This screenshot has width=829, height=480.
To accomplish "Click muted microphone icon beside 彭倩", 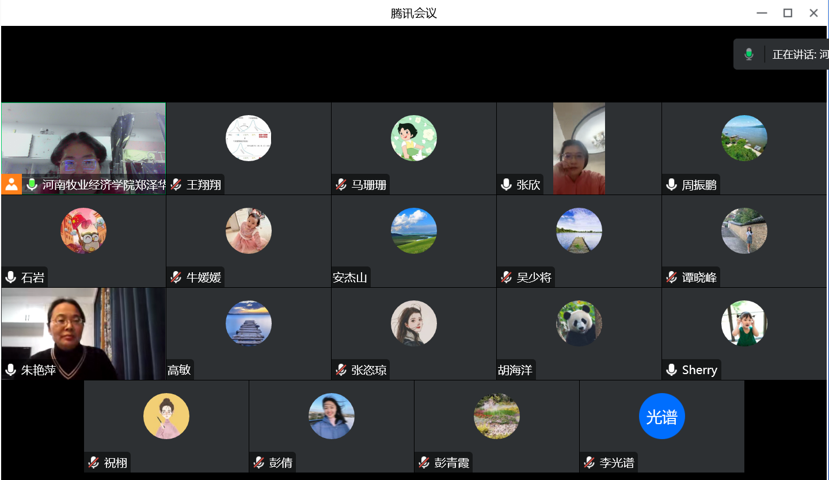I will [x=259, y=462].
